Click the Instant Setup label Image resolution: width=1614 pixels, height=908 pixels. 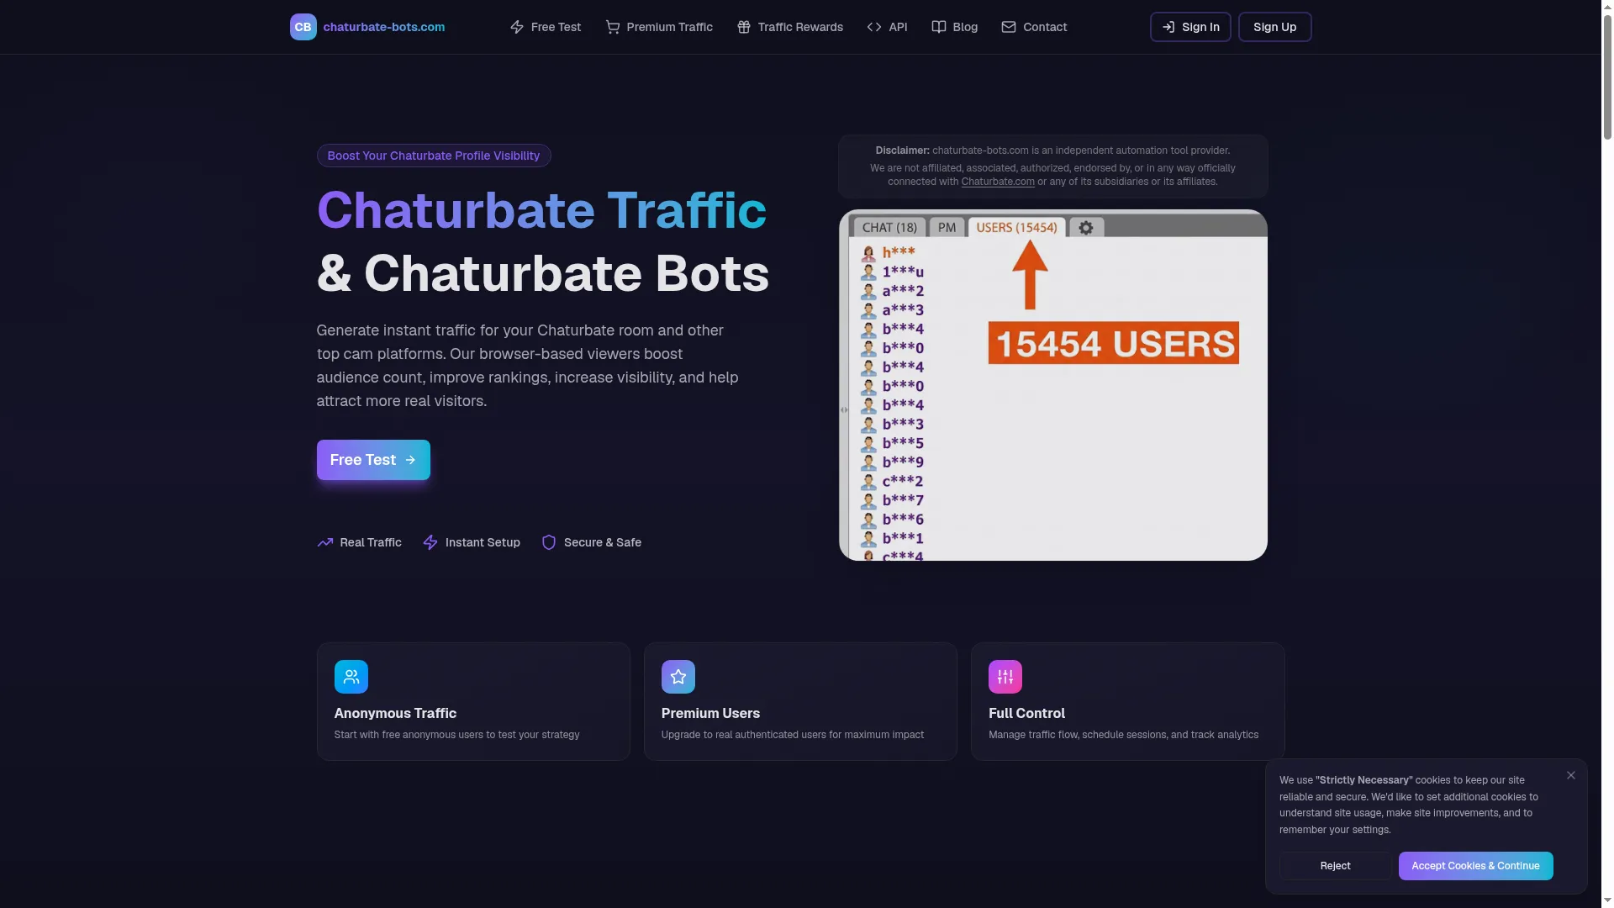point(483,542)
